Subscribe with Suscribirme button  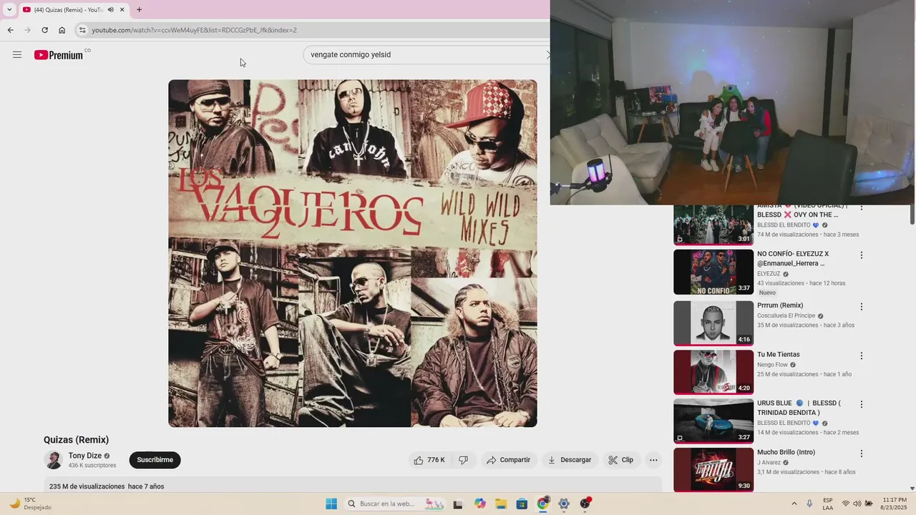click(155, 460)
